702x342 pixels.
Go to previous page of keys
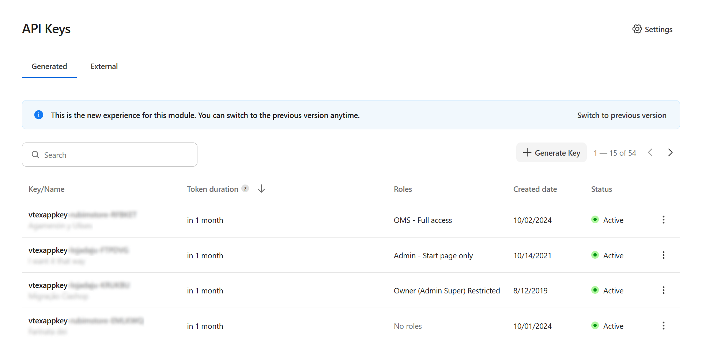(x=650, y=153)
